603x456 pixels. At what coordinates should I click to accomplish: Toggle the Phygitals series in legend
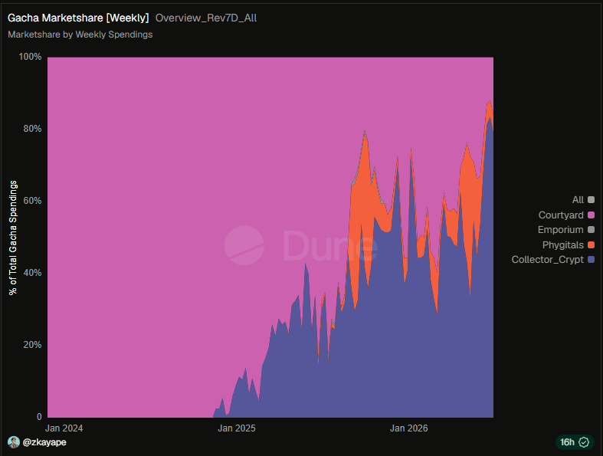click(x=568, y=244)
